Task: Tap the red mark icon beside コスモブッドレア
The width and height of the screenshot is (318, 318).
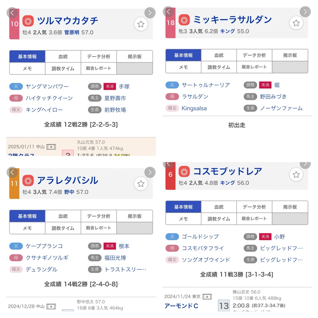Action: coord(184,171)
